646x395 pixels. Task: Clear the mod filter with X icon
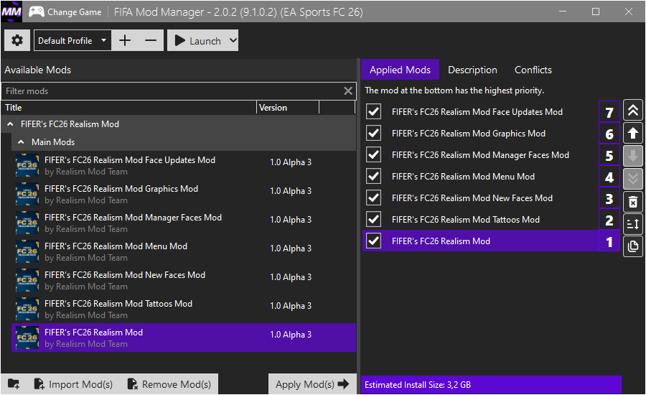[348, 91]
